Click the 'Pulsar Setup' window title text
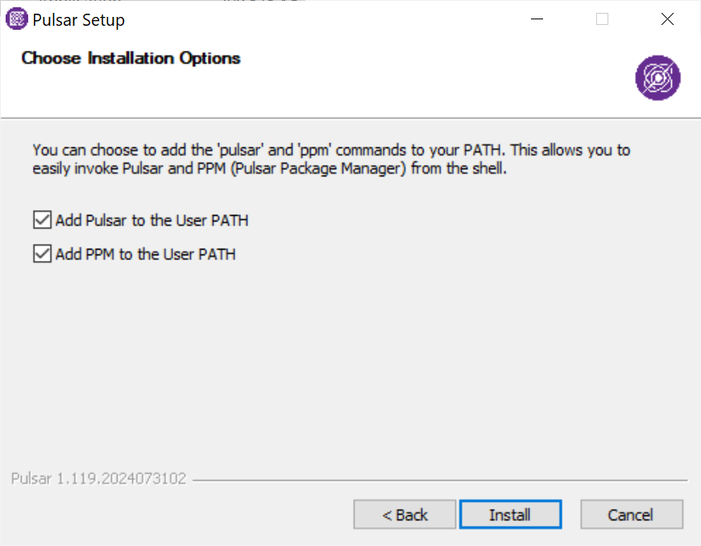The image size is (701, 546). (x=79, y=20)
